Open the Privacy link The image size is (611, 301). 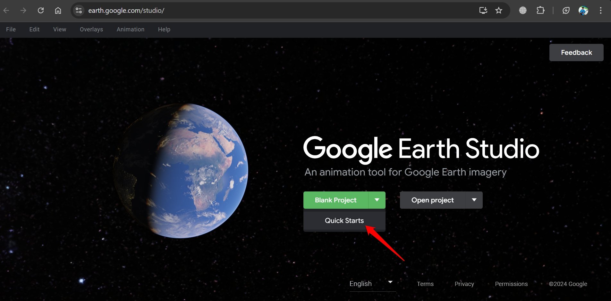[464, 284]
